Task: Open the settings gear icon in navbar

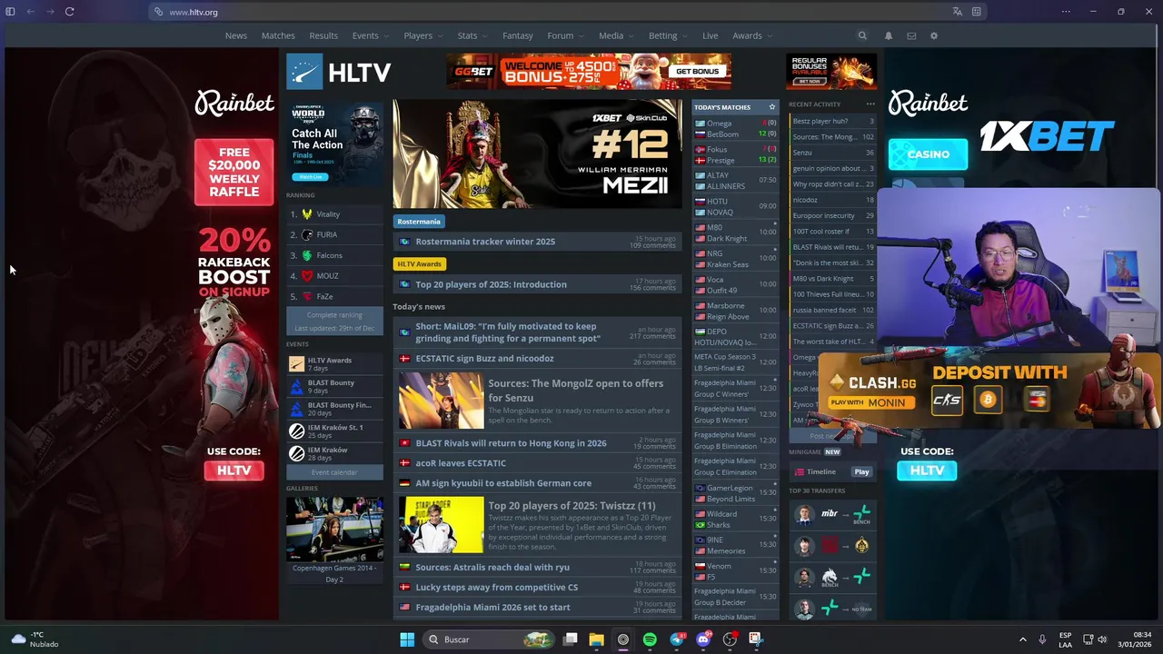Action: (933, 35)
